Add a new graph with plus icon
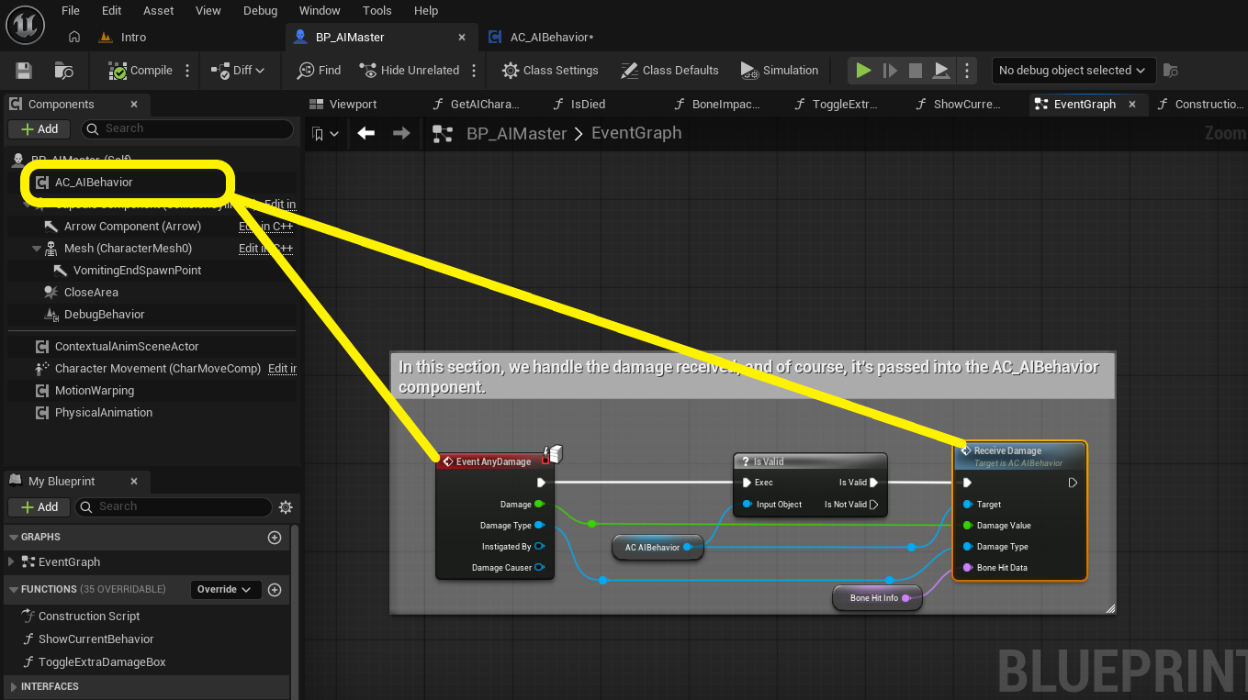The image size is (1248, 700). [274, 538]
